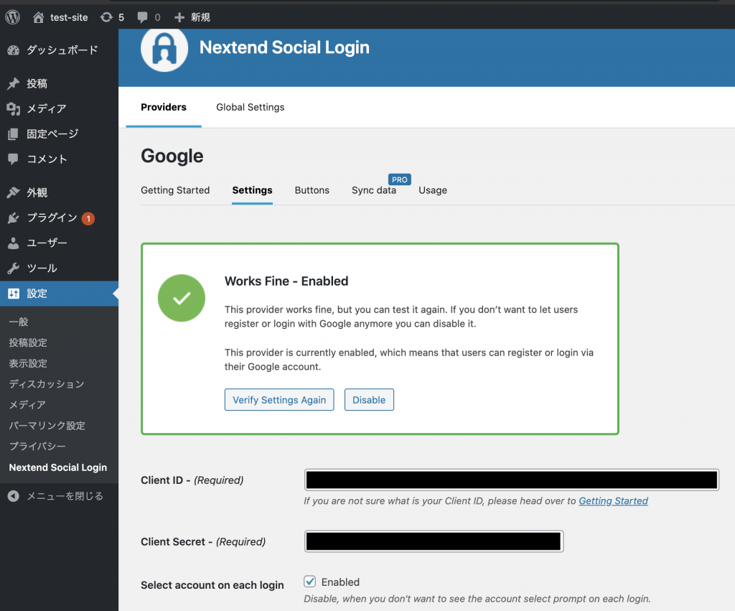Click Verify Settings Again button
Viewport: 735px width, 611px height.
pos(279,400)
